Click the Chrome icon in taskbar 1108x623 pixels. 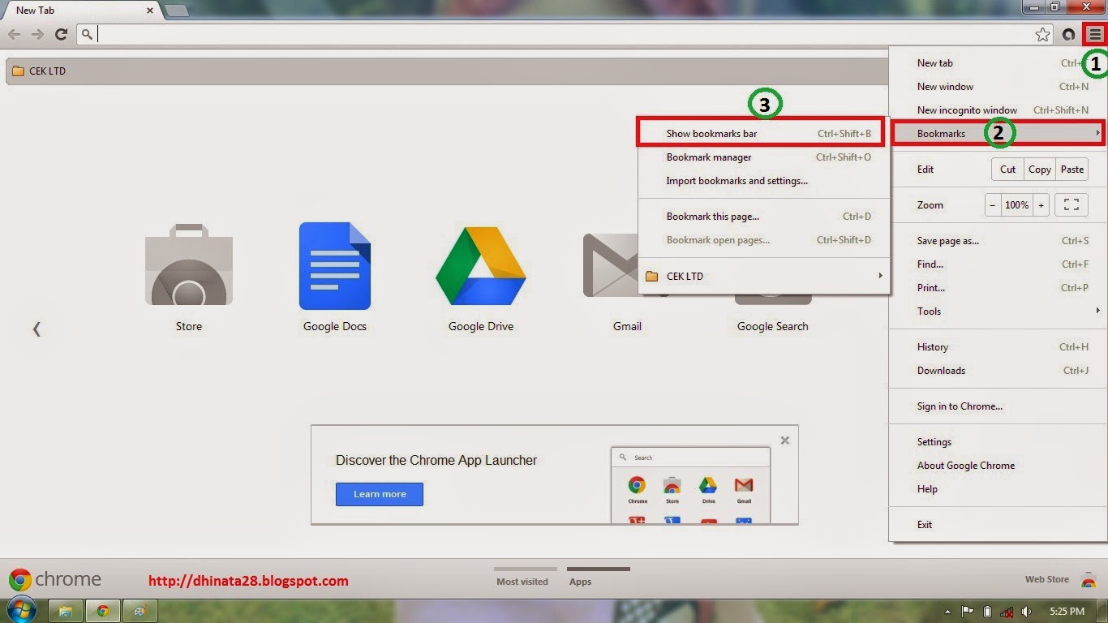(103, 611)
